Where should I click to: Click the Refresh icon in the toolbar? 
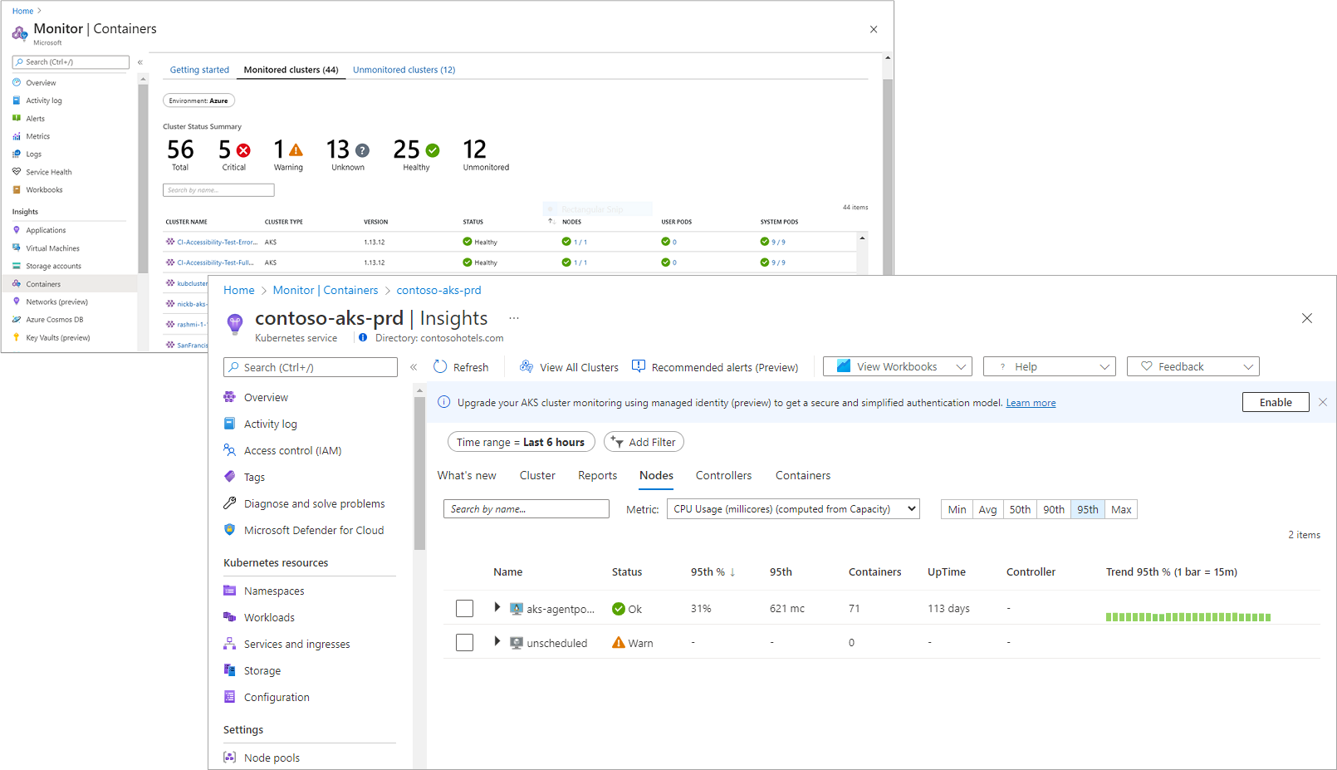440,367
